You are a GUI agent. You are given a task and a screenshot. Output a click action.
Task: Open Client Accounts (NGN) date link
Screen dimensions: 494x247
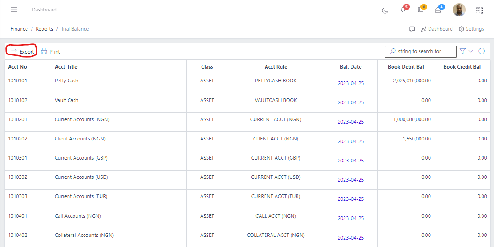click(351, 141)
